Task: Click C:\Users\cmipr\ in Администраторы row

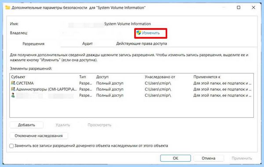Action: coord(158,89)
